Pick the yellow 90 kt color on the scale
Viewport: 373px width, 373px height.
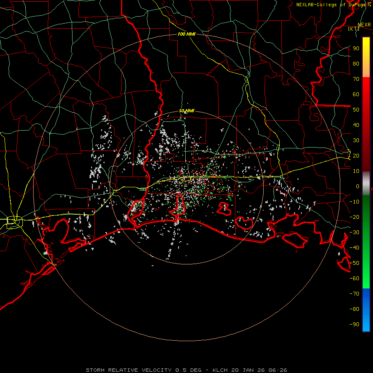(366, 48)
